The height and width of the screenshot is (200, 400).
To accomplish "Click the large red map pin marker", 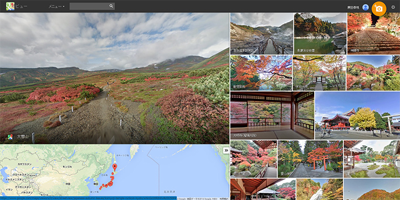I will [115, 167].
